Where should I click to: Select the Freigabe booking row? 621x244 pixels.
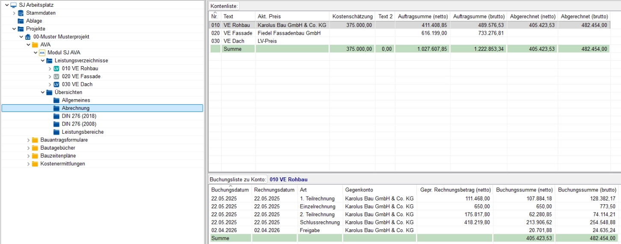click(413, 230)
